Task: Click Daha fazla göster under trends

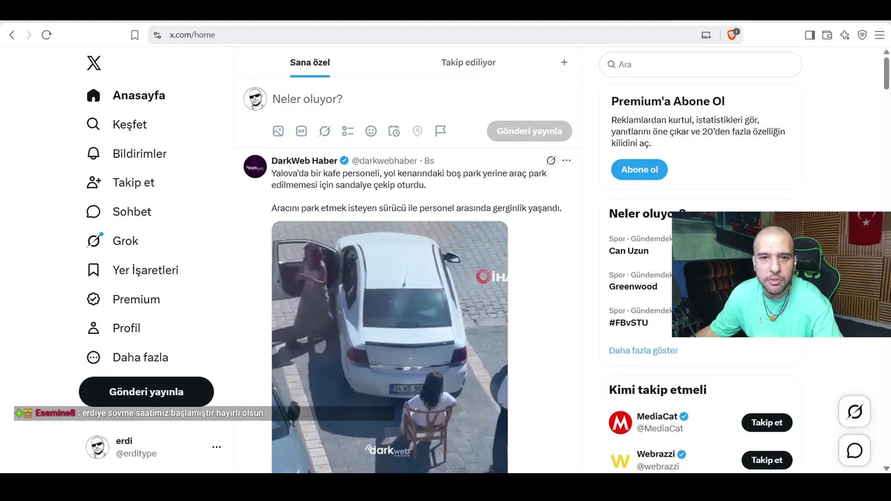Action: click(x=643, y=351)
